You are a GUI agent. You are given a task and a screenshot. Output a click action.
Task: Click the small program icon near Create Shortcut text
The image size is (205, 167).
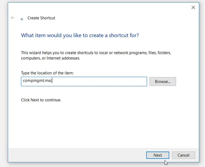[x=22, y=19]
